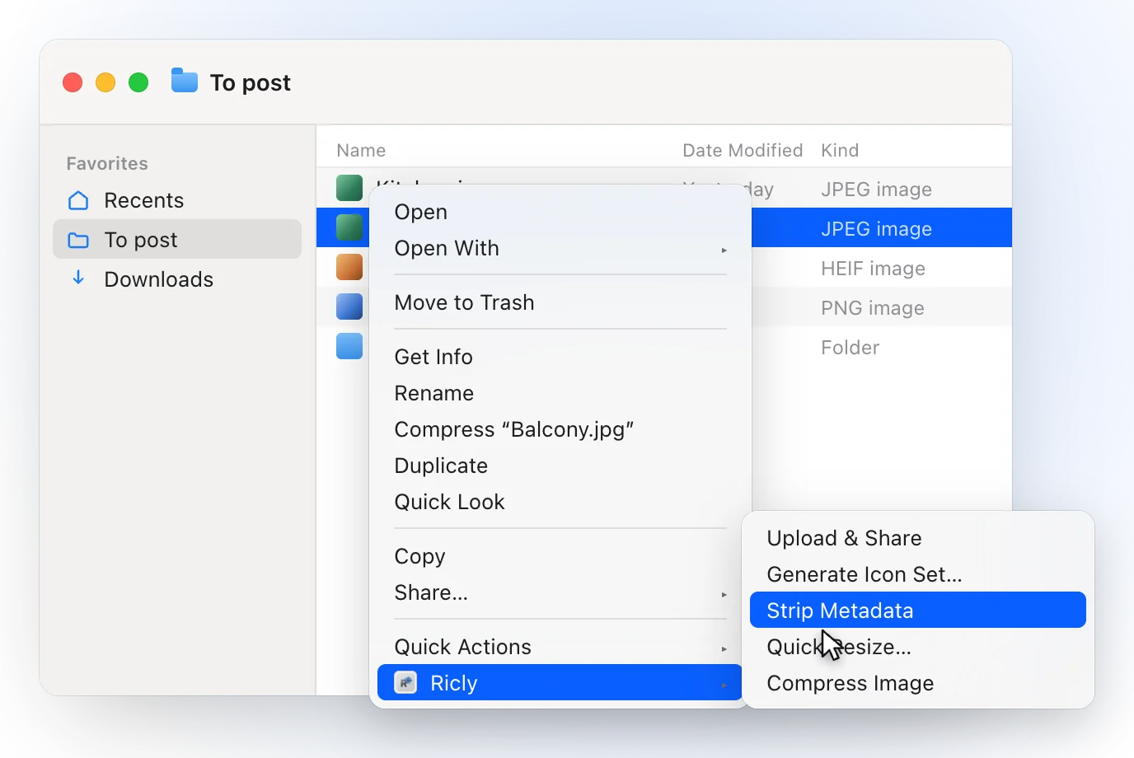Choose Quick Resize… from the submenu
This screenshot has width=1134, height=758.
click(918, 647)
